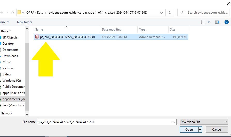
Task: Click the change view list icon
Action: (x=203, y=22)
